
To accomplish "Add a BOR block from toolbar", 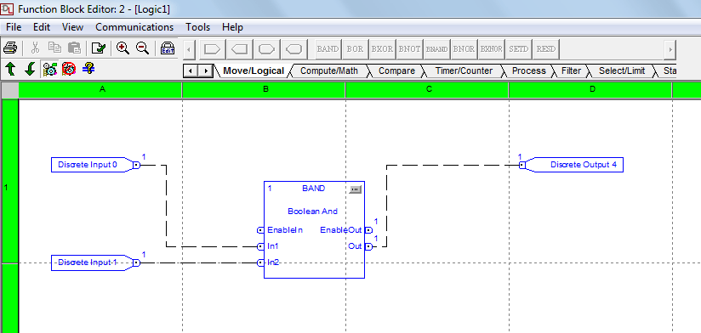I will 356,49.
